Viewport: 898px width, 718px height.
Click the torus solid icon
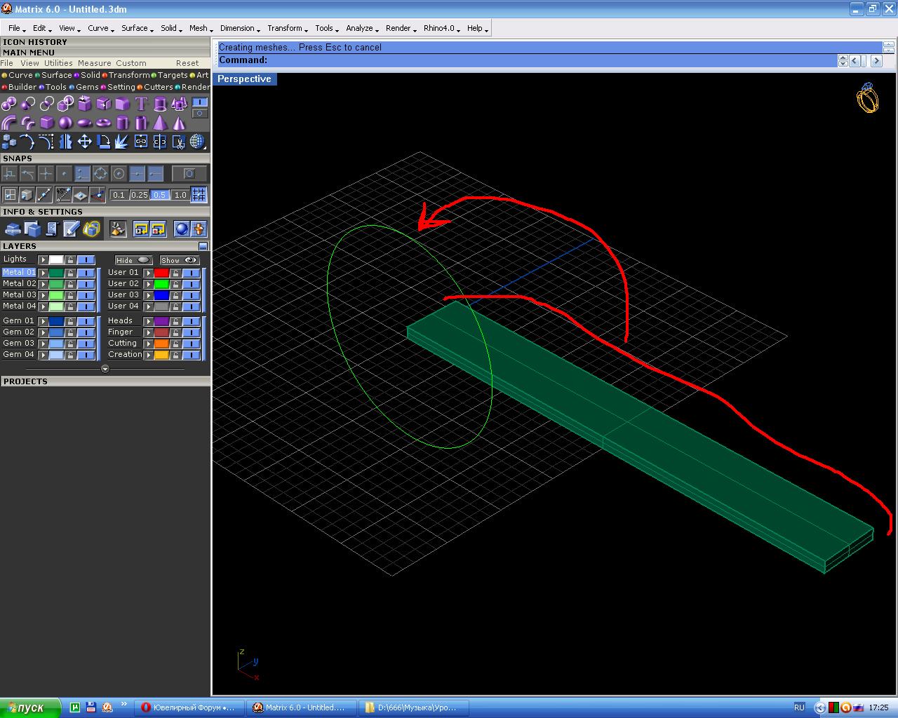(x=103, y=123)
